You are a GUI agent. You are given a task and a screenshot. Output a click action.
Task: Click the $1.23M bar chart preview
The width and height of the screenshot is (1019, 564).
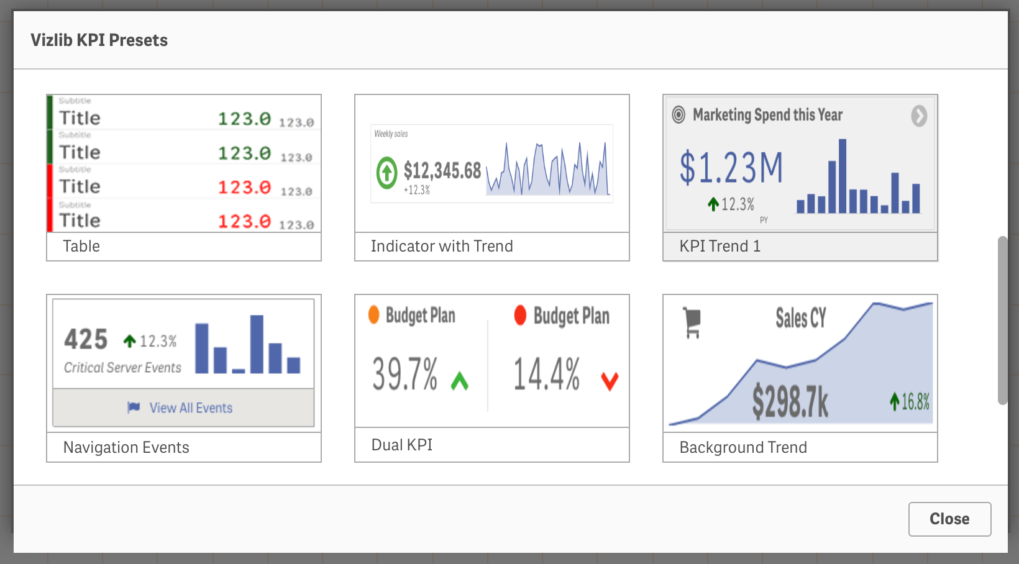click(x=859, y=176)
